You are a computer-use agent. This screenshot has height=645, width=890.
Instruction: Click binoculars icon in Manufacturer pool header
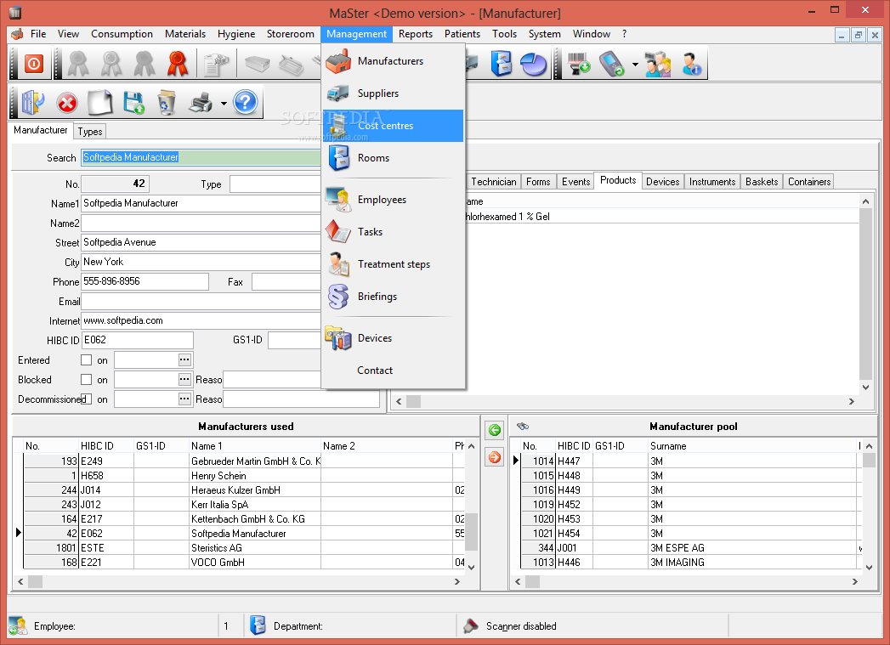click(522, 426)
